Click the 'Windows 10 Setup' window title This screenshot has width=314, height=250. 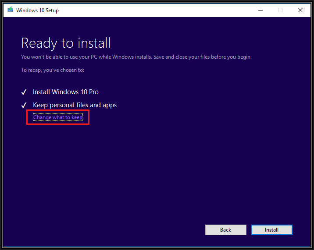point(37,11)
